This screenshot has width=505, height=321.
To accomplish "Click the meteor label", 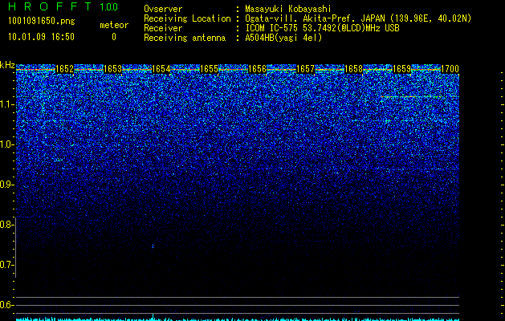I will pyautogui.click(x=114, y=25).
